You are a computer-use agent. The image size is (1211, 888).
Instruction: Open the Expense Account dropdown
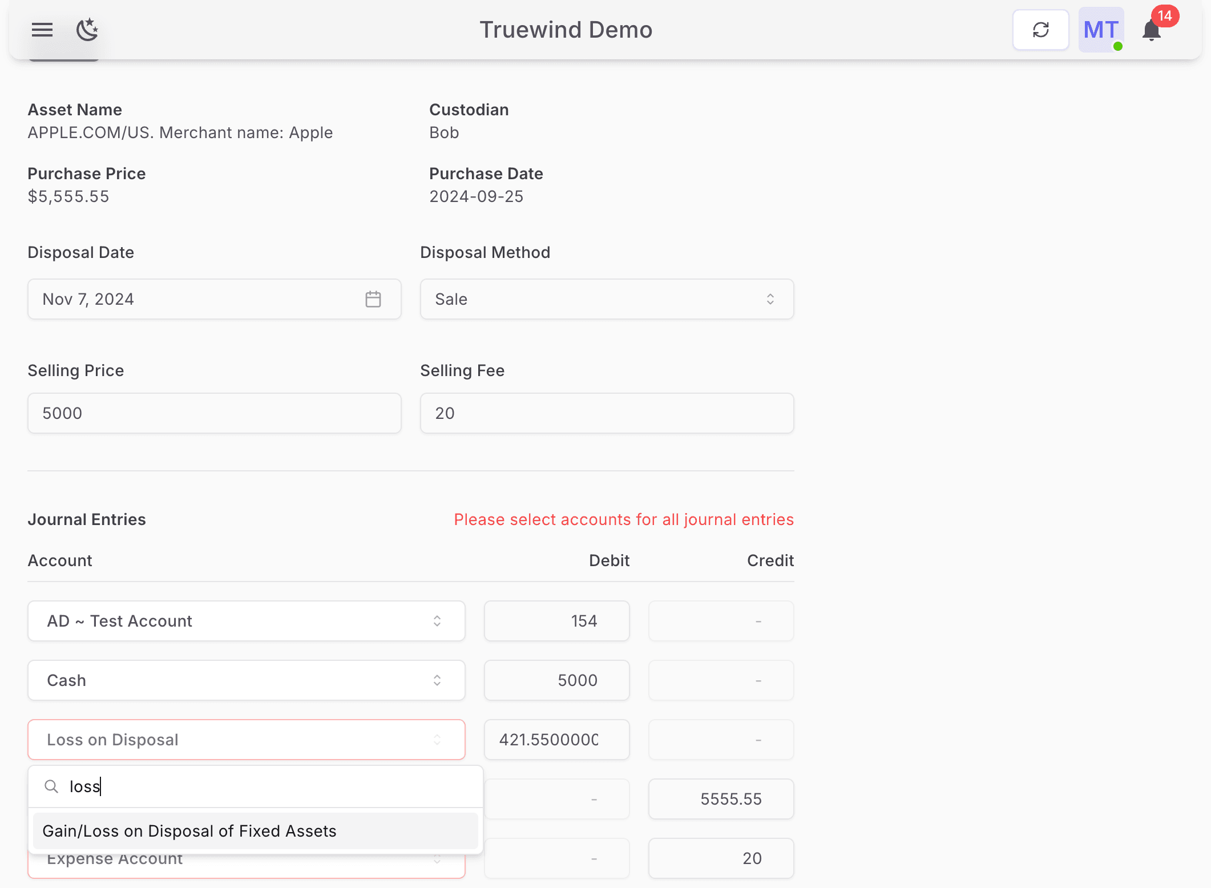click(437, 858)
